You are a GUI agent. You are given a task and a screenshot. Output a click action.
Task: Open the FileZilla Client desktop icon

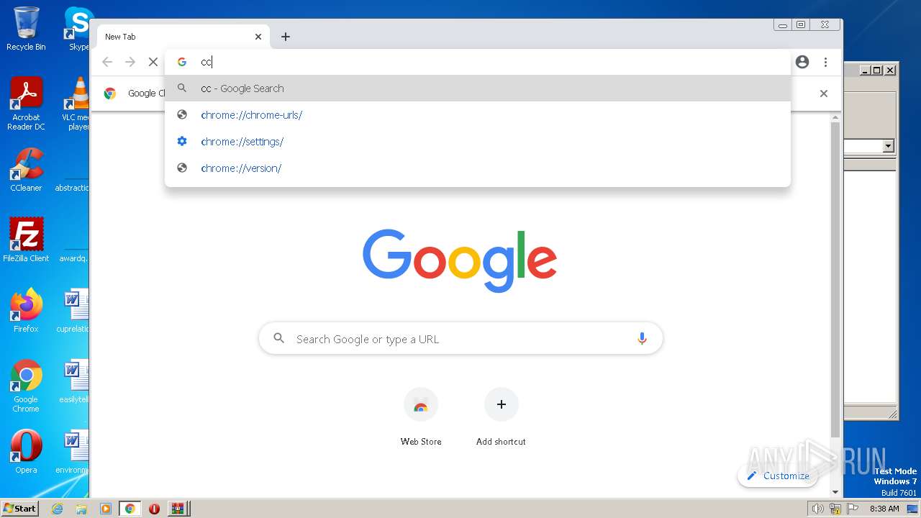[x=26, y=240]
